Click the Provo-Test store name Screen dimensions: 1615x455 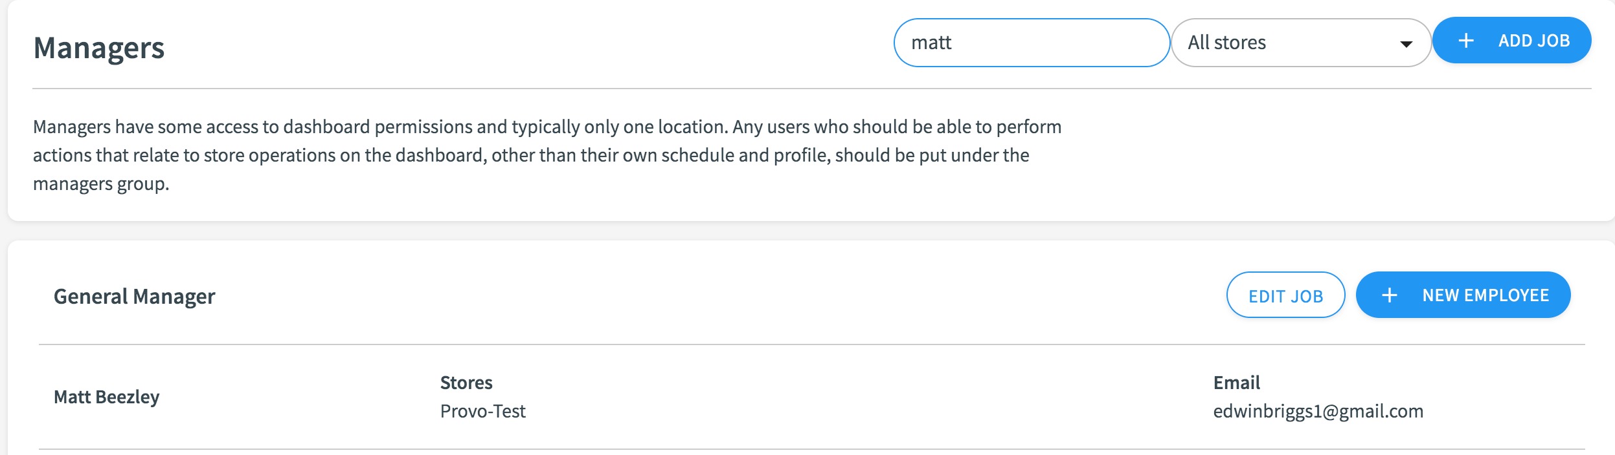click(482, 411)
